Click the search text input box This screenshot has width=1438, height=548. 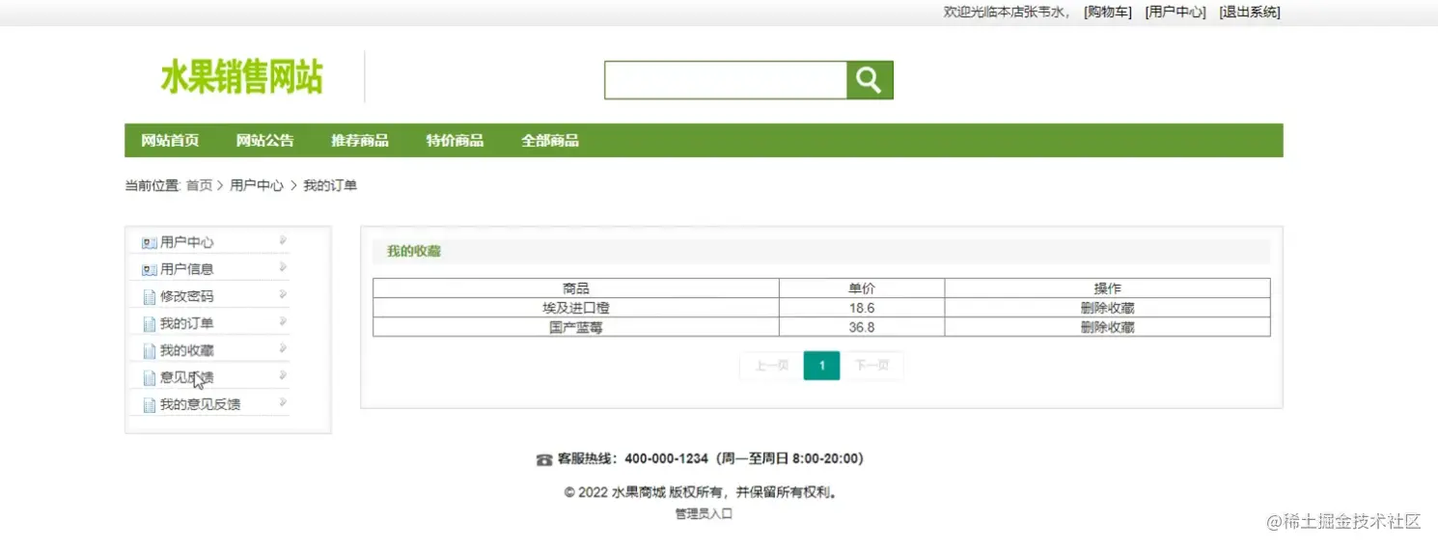(x=726, y=80)
